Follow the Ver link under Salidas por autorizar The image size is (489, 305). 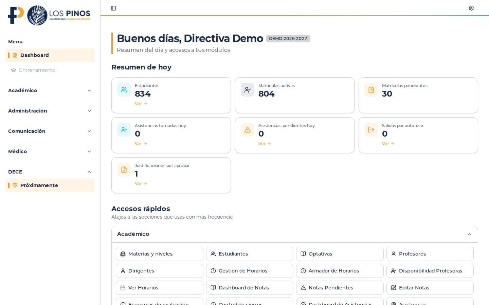point(388,144)
